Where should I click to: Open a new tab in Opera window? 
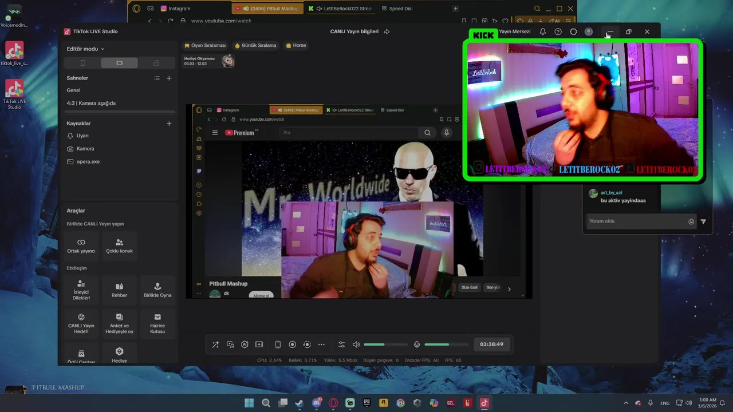455,9
